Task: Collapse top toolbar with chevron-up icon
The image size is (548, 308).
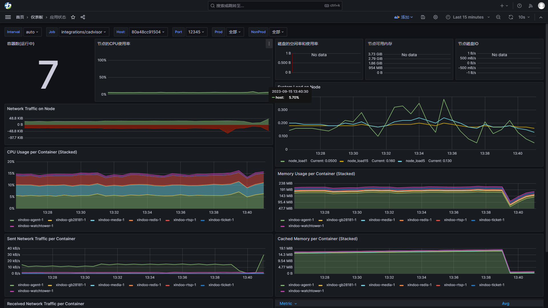Action: pyautogui.click(x=541, y=17)
